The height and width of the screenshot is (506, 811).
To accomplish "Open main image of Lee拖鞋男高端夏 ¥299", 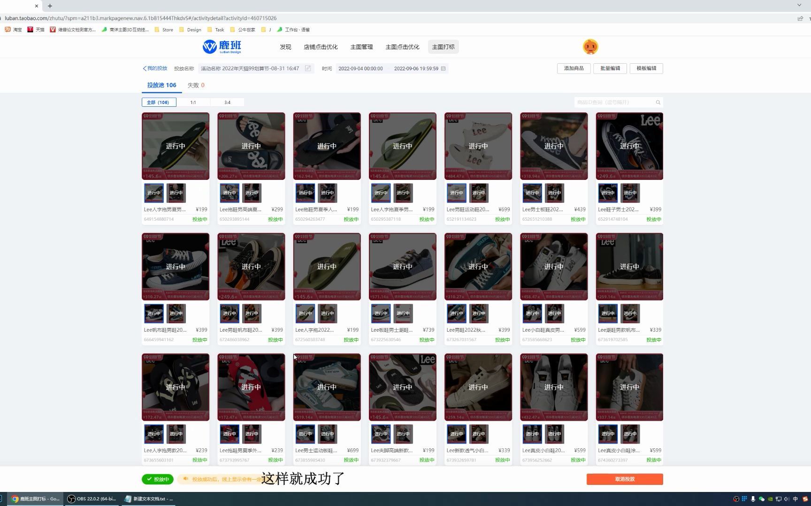I will 251,146.
